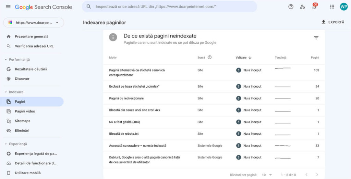Click the Motiv column header

112,57
